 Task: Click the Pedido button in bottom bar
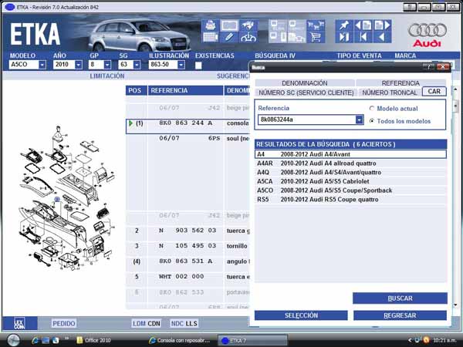(x=63, y=323)
